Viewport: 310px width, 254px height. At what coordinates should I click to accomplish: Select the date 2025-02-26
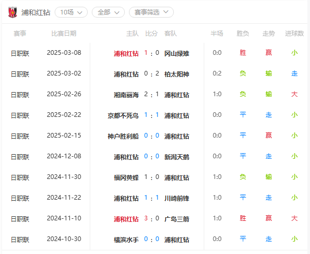click(64, 94)
